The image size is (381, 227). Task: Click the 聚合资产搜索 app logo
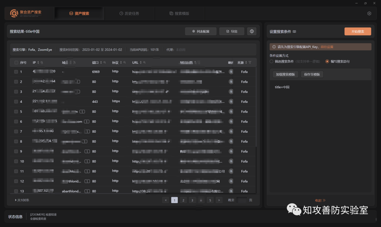26,13
